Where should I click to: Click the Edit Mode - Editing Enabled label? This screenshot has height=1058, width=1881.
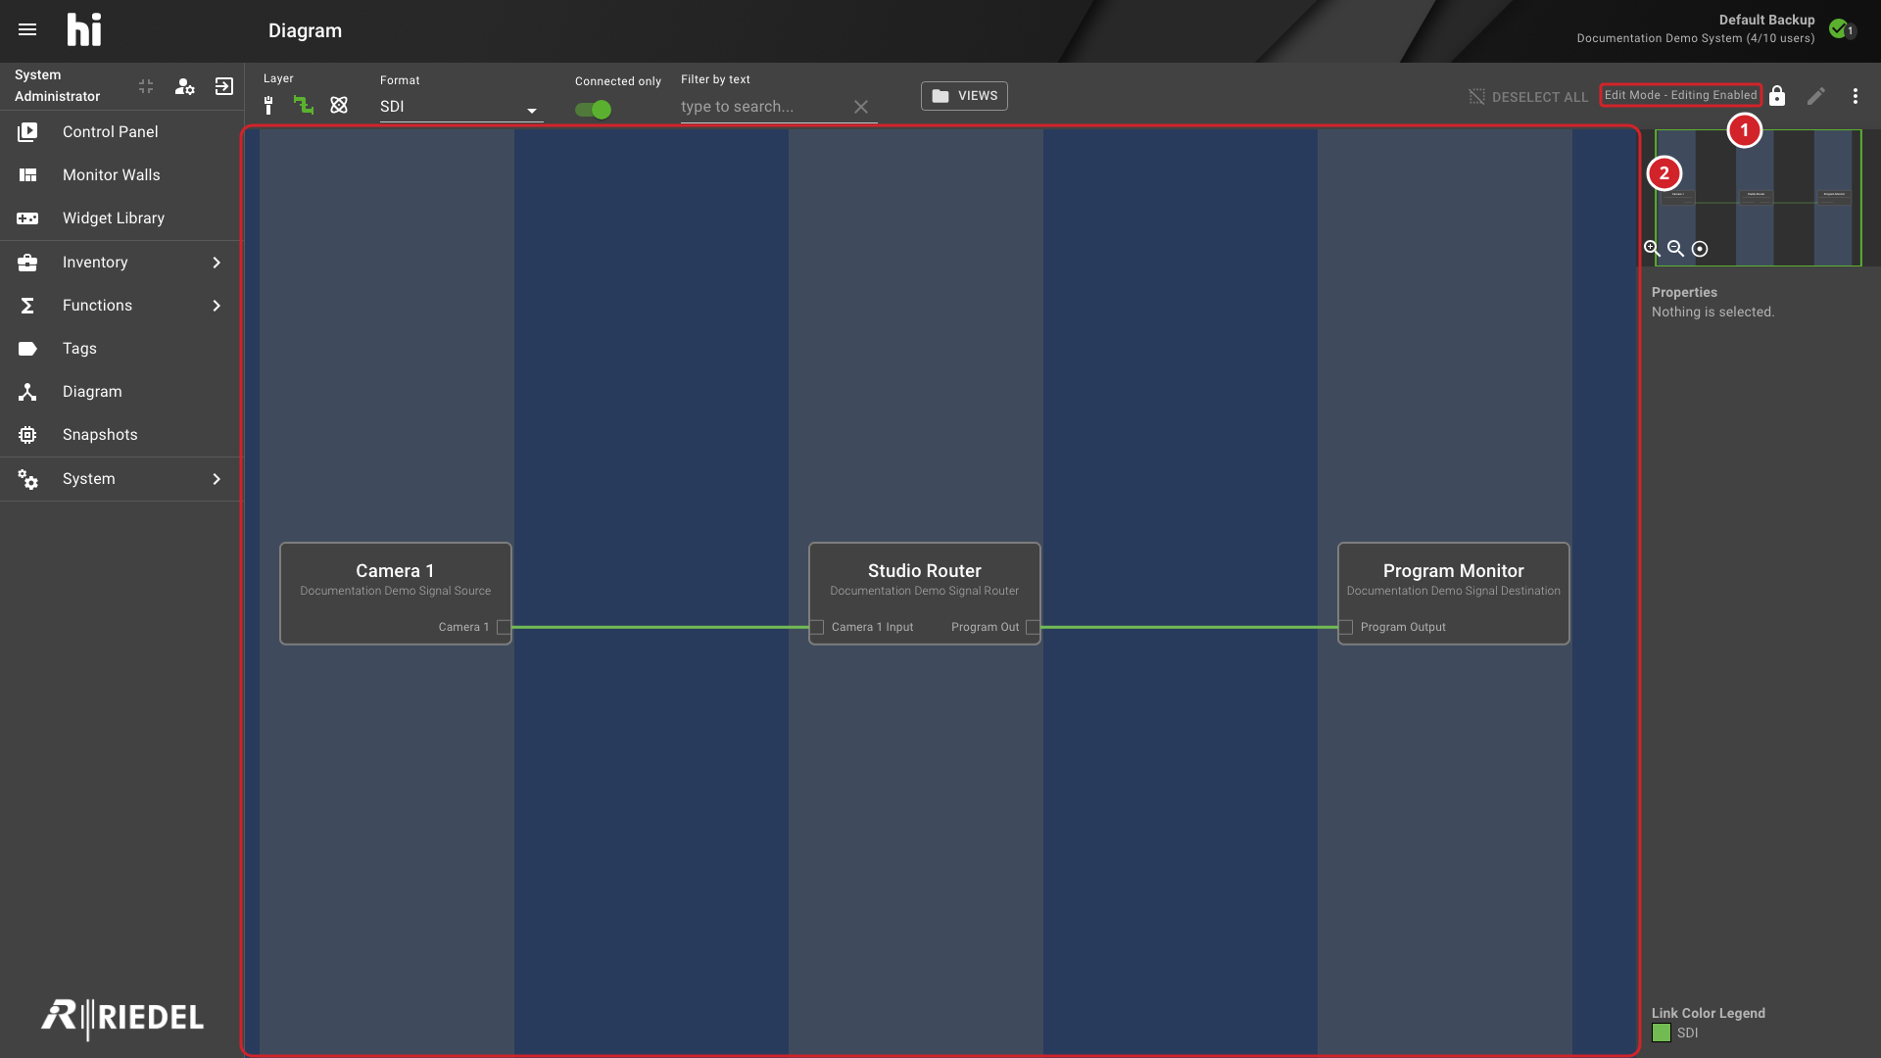coord(1680,95)
